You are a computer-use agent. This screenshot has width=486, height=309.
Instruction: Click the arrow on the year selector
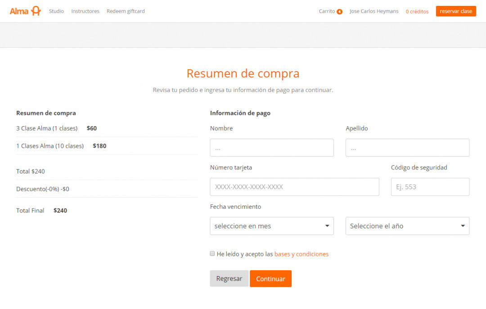click(x=463, y=226)
